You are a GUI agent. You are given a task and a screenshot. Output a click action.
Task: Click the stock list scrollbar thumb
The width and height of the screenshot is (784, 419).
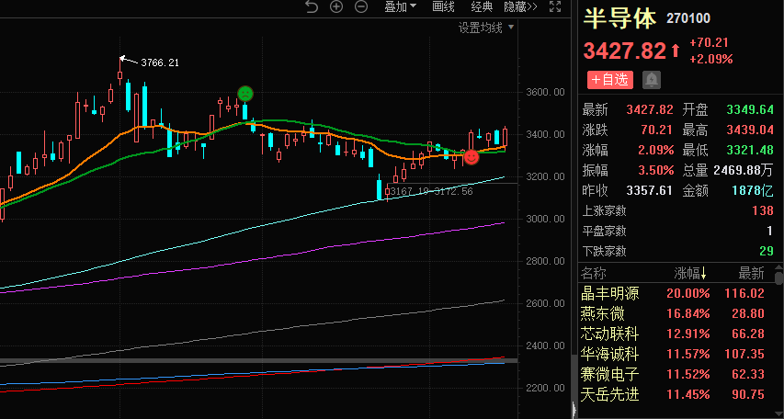[778, 278]
